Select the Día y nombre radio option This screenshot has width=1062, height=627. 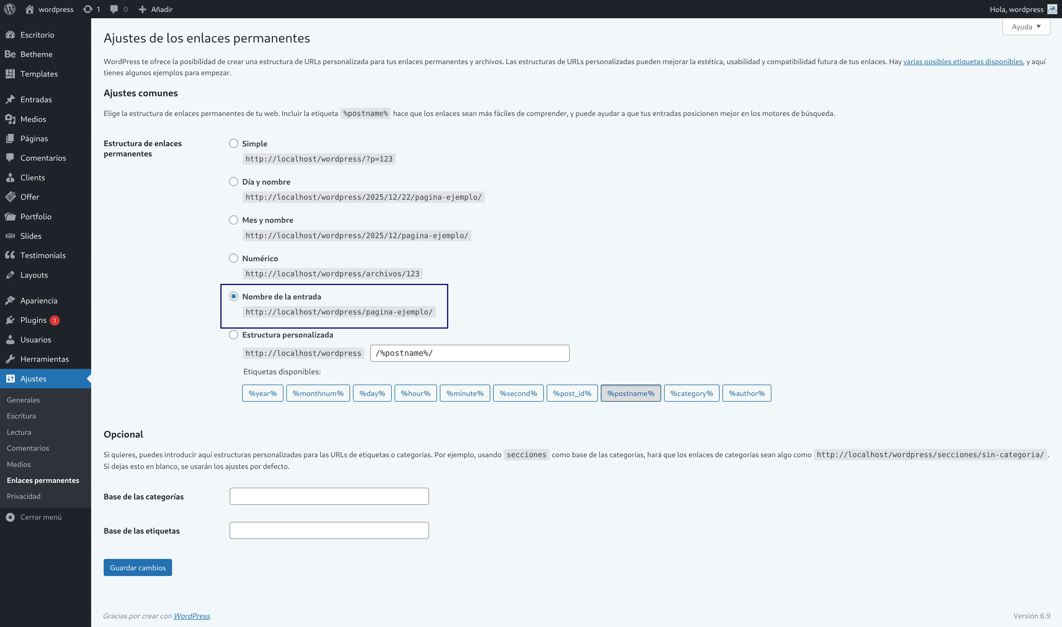[234, 182]
